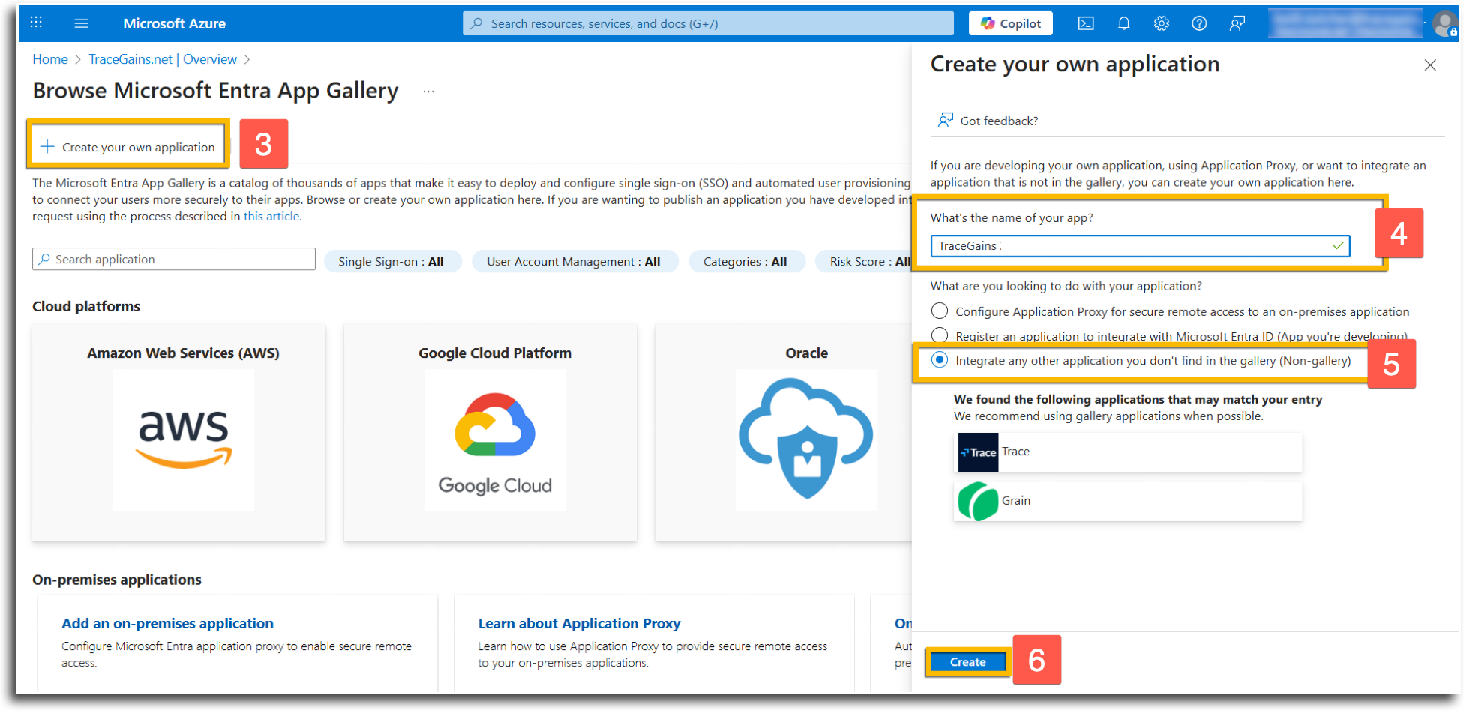The width and height of the screenshot is (1464, 711).
Task: Click the Create button
Action: point(967,662)
